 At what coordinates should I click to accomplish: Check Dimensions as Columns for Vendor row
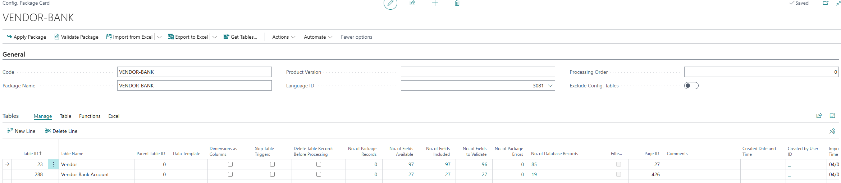click(230, 164)
